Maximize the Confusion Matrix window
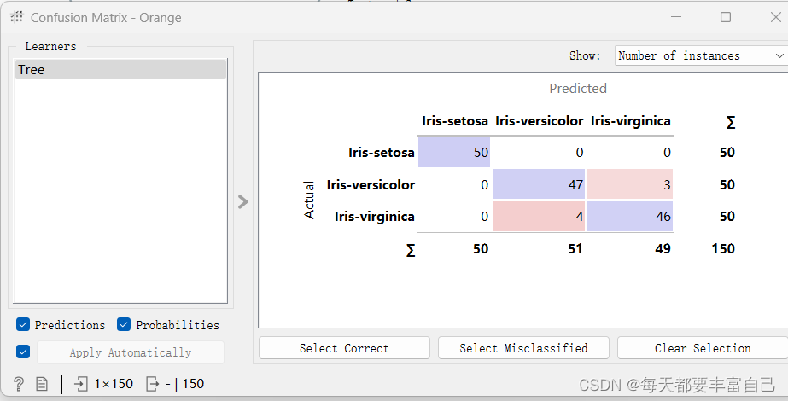The image size is (788, 401). (726, 17)
